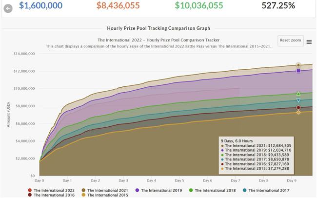The width and height of the screenshot is (317, 198).
Task: Click the Day 5 x-axis label
Action: (179, 180)
